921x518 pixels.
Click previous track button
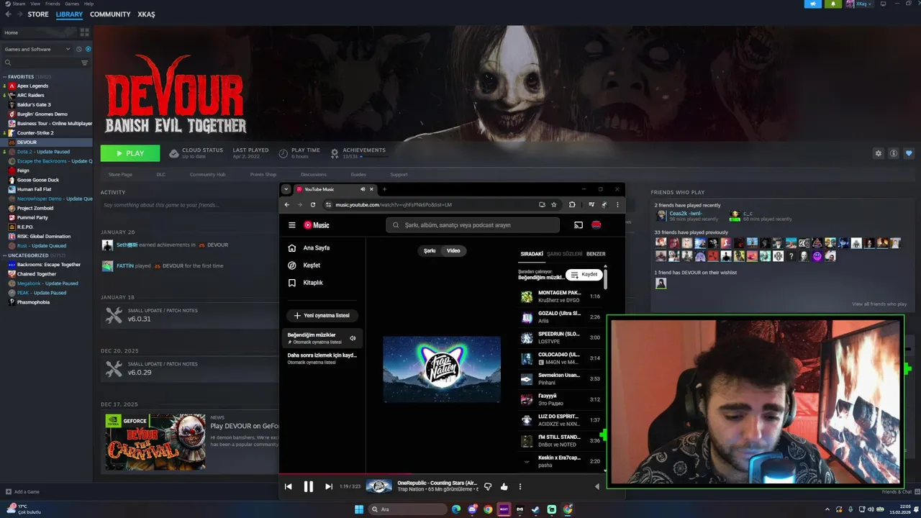click(x=289, y=486)
